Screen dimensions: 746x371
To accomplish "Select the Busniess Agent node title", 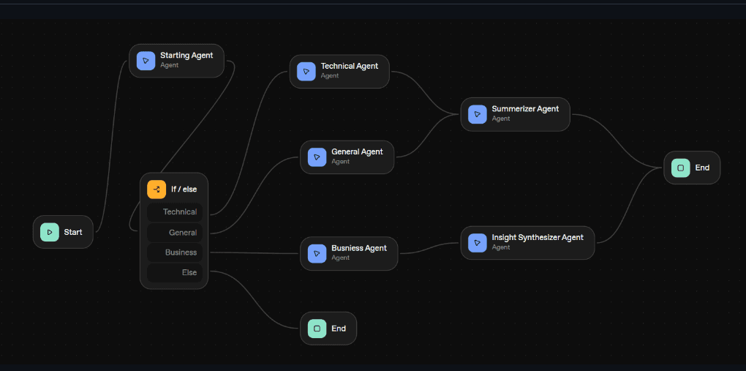I will pos(359,248).
